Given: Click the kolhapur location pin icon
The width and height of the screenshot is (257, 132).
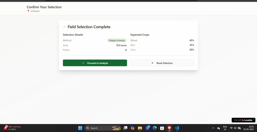Looking at the screenshot, I should [28, 11].
